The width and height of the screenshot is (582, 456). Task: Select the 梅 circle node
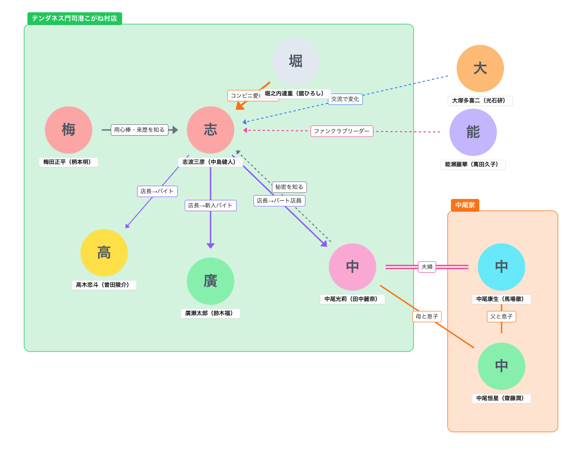coord(69,130)
